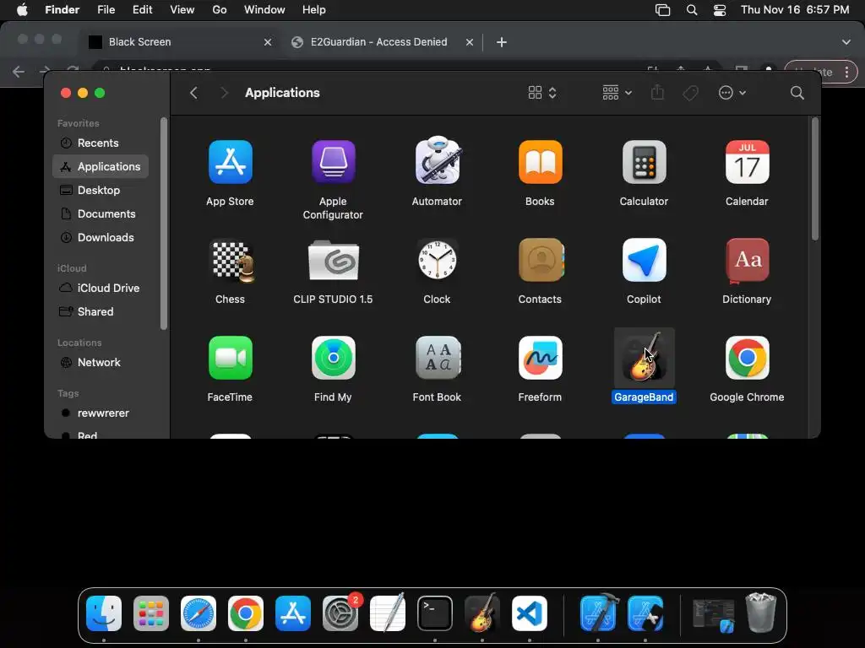
Task: Select the Contacts app icon
Action: coord(541,260)
